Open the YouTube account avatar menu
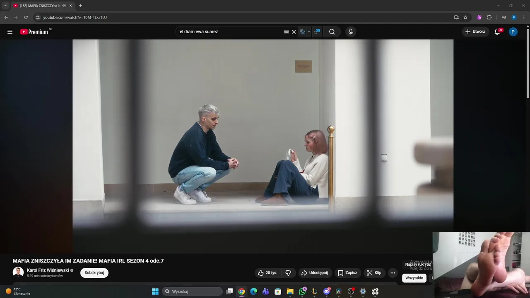This screenshot has width=530, height=298. [513, 32]
